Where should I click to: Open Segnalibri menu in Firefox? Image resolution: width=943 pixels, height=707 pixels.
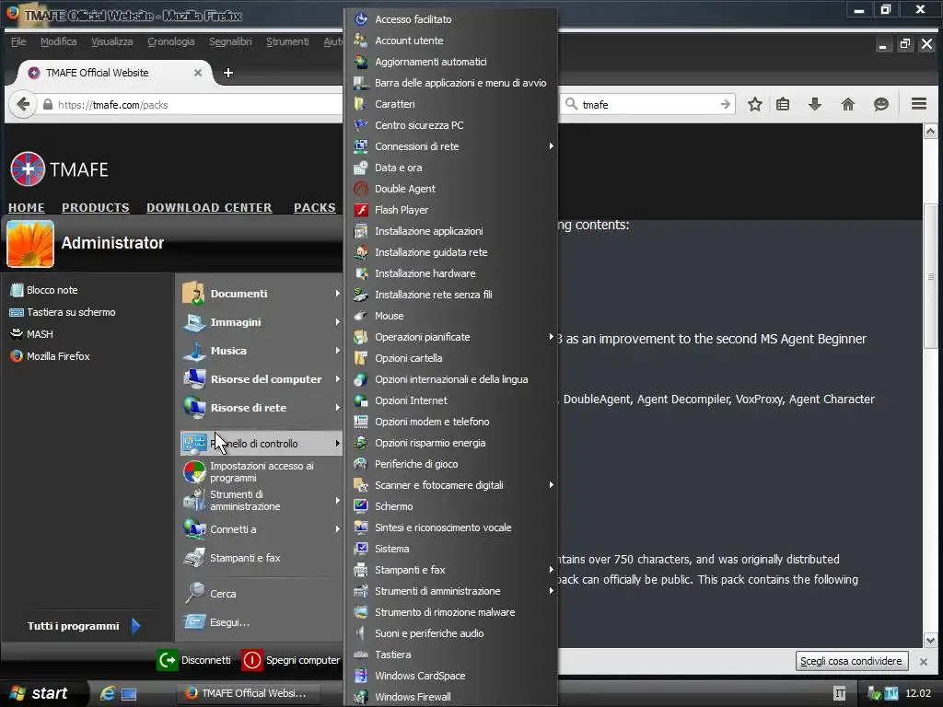(x=230, y=41)
